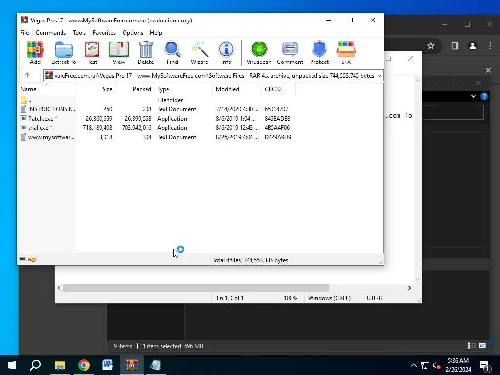
Task: Start VirusScan on the archive
Action: coord(259,53)
